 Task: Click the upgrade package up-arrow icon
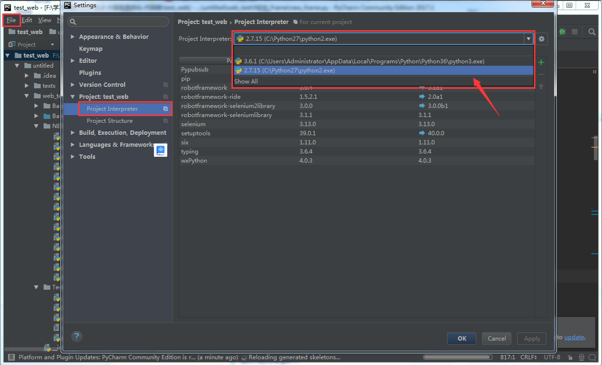tap(541, 86)
